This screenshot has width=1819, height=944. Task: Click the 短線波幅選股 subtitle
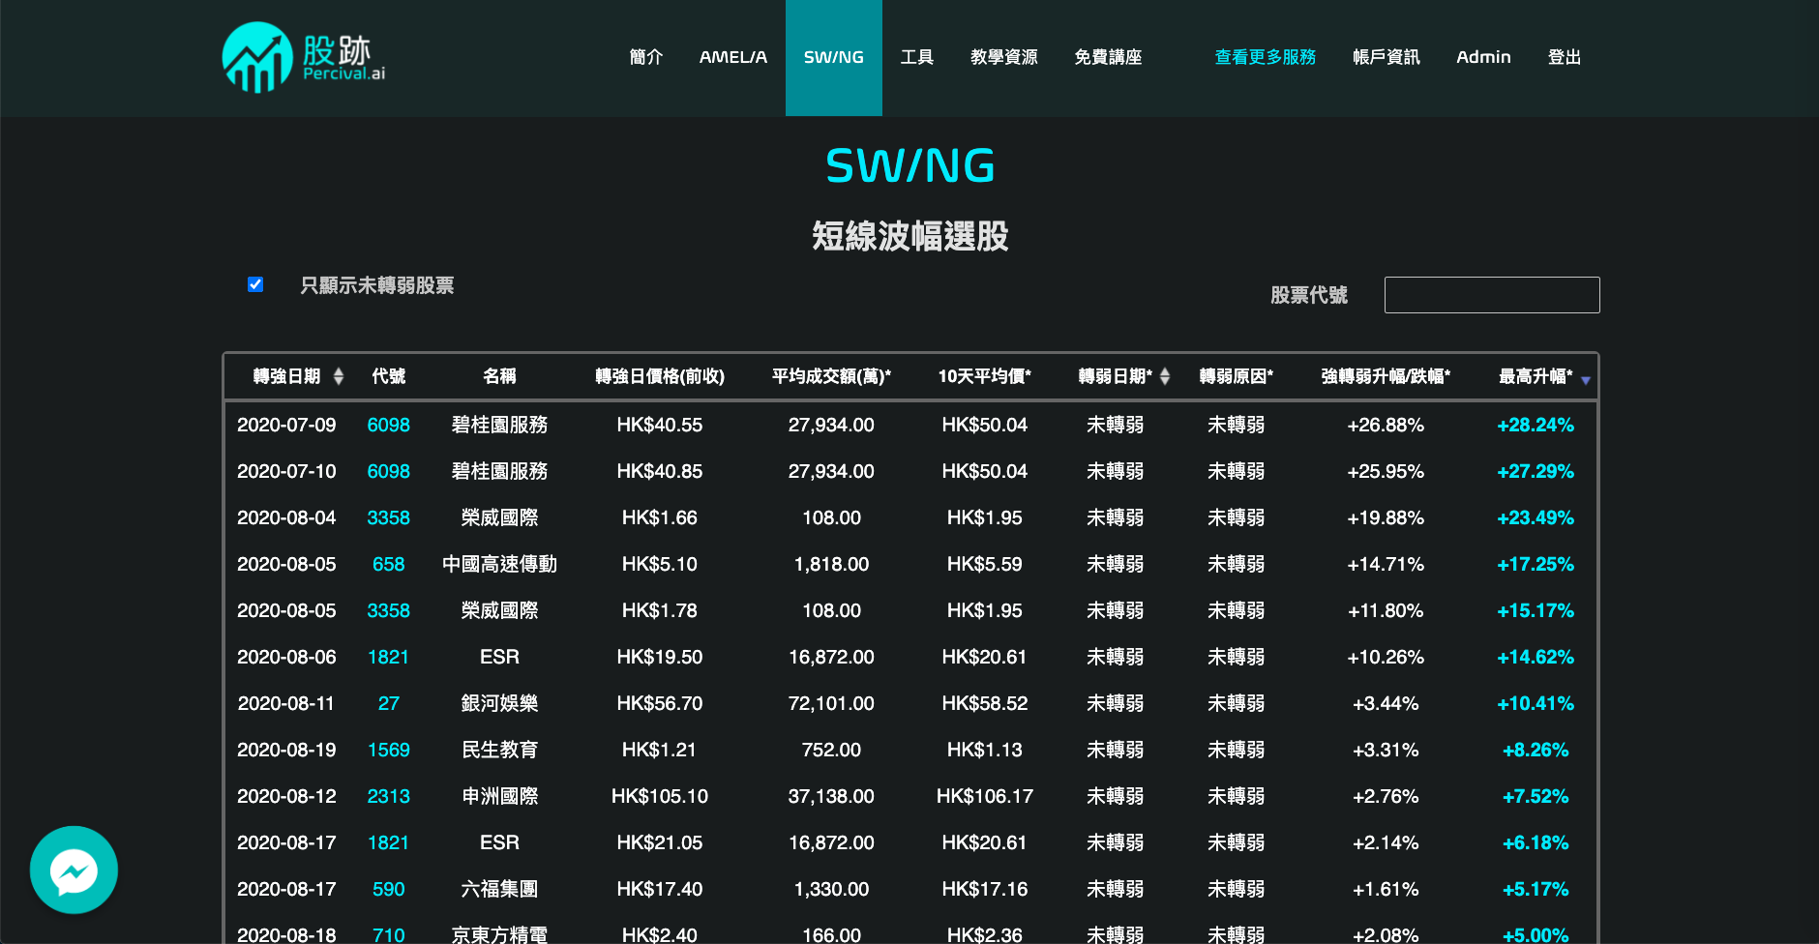point(909,236)
